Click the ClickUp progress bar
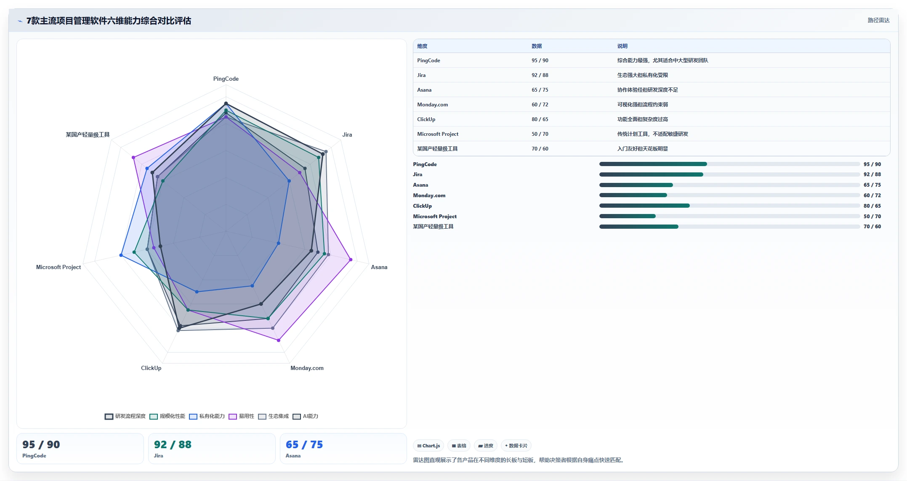 click(x=729, y=206)
